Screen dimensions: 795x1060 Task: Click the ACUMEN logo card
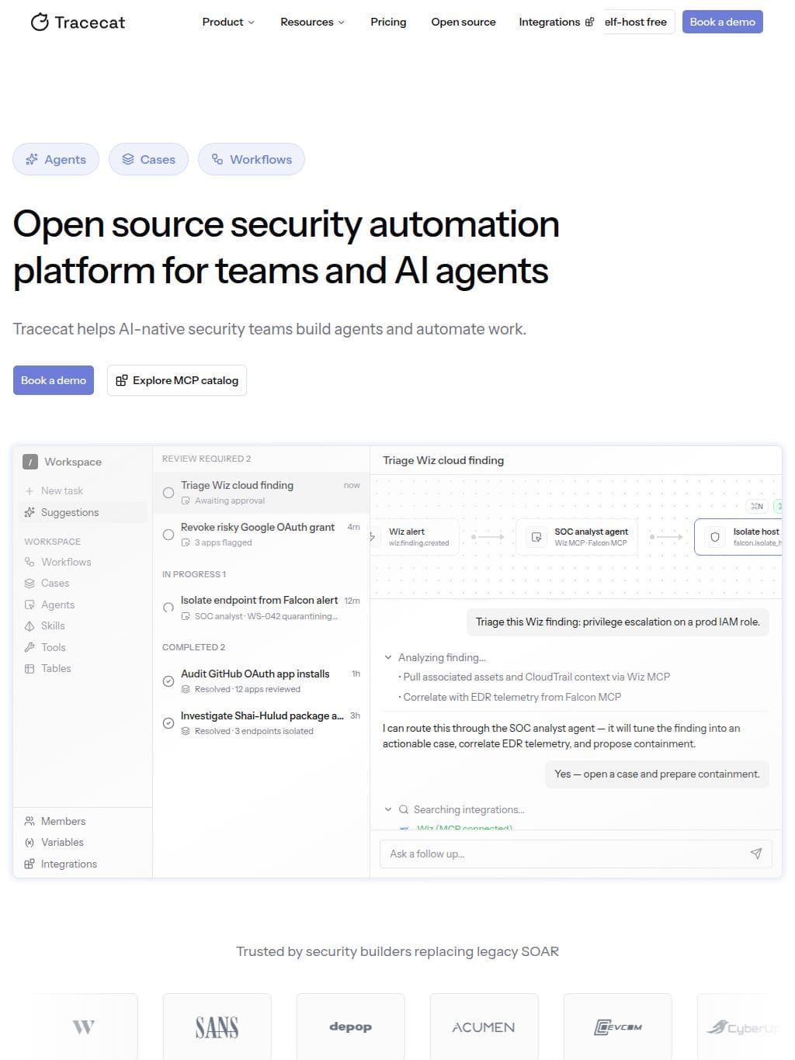click(x=484, y=1027)
